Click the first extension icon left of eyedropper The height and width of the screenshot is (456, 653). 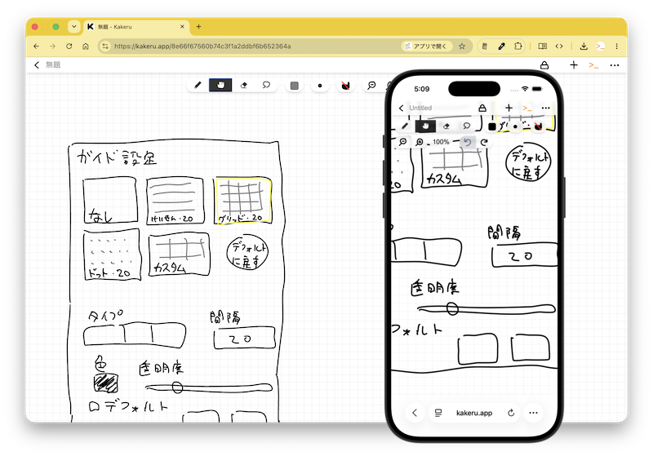click(x=485, y=46)
